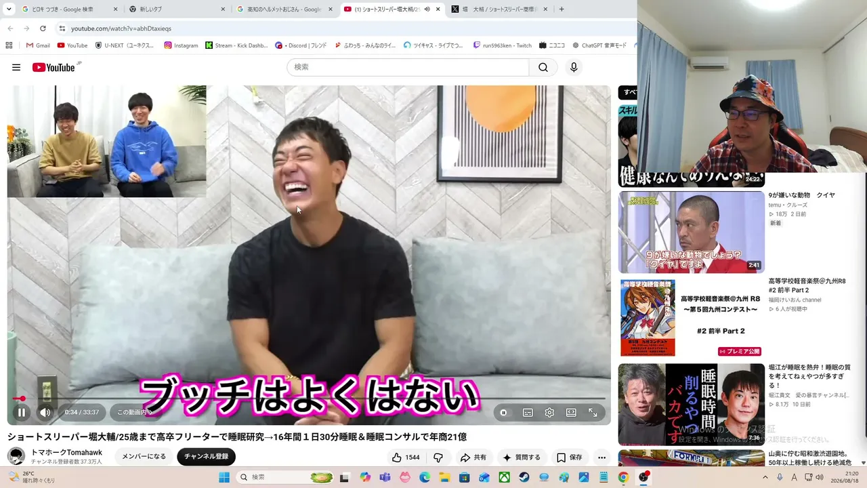Open the 堀江が睡眠を熱弁 video thumbnail

pyautogui.click(x=691, y=405)
